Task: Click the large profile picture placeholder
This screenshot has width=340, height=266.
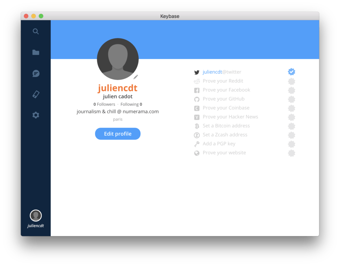Action: tap(118, 59)
